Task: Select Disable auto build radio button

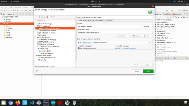Action: [x=116, y=46]
